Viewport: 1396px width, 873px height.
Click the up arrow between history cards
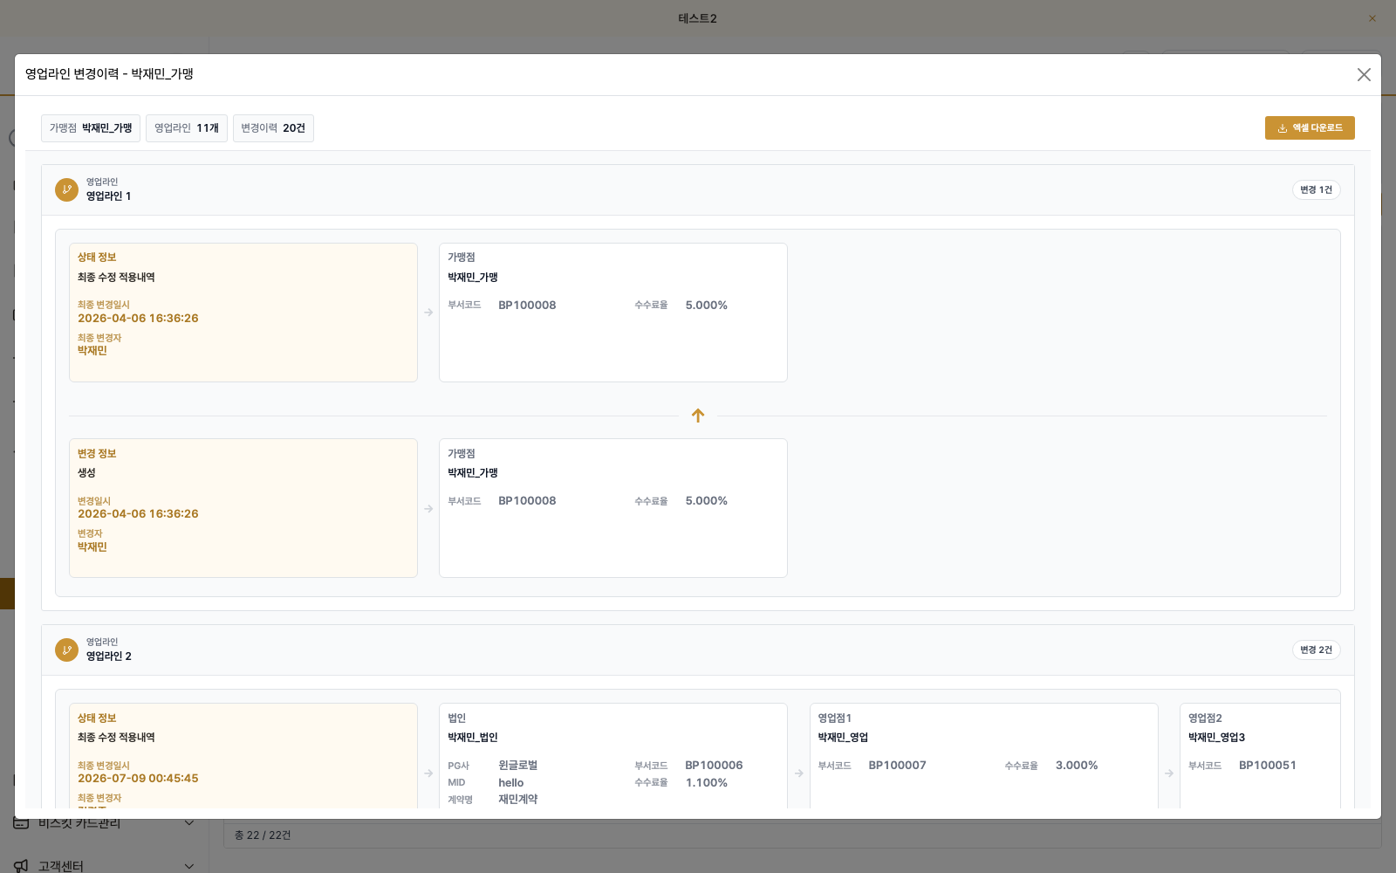click(698, 416)
